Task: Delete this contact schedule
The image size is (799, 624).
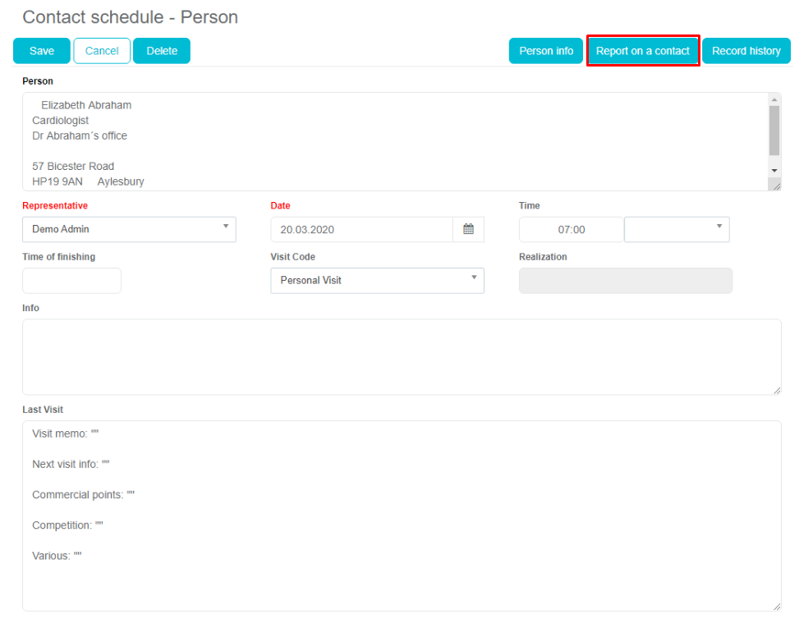Action: click(x=162, y=51)
